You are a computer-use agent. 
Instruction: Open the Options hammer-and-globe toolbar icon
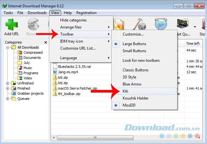pyautogui.click(x=139, y=24)
